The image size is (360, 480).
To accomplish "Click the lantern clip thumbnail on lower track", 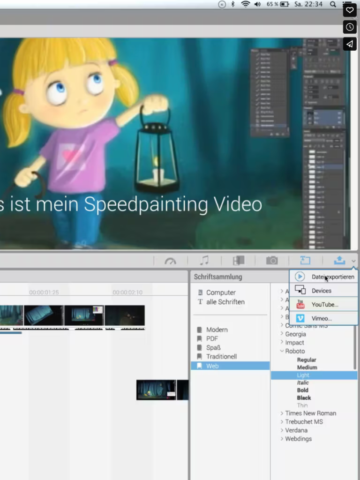I will coord(156,390).
